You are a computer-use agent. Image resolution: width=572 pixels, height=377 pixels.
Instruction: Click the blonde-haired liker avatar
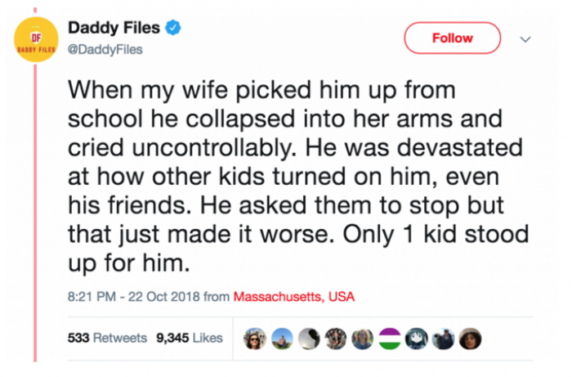click(362, 339)
